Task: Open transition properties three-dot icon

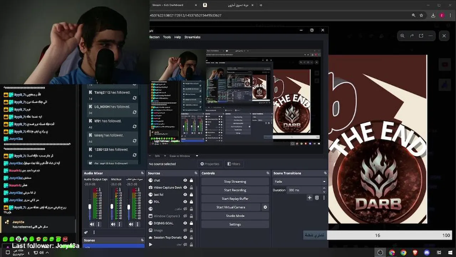Action: 324,197
